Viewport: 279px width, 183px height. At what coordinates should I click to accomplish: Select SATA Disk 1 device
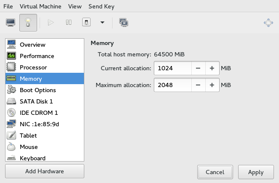(x=36, y=101)
